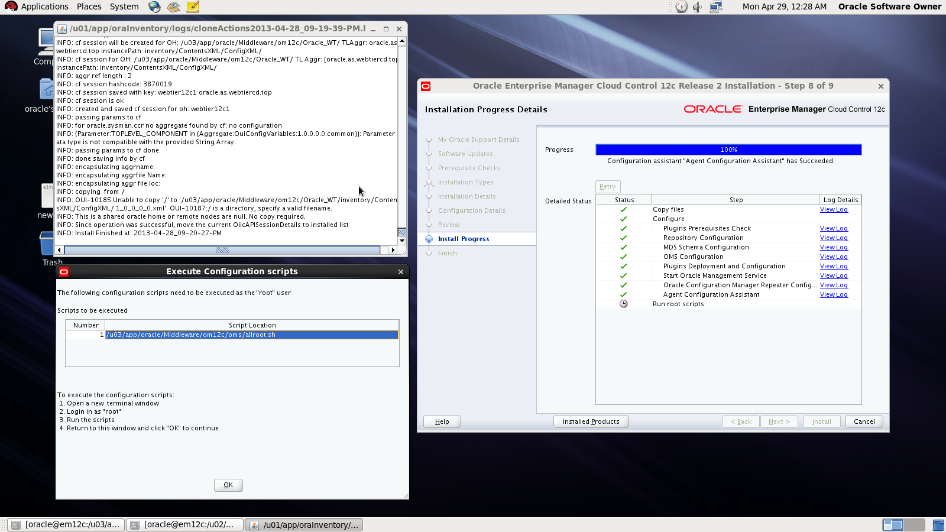This screenshot has height=532, width=946.
Task: Click the log window vertical scroll down arrow
Action: click(x=402, y=241)
